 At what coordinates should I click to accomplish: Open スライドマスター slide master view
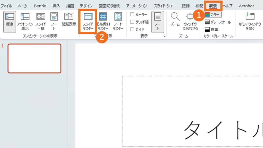point(88,22)
